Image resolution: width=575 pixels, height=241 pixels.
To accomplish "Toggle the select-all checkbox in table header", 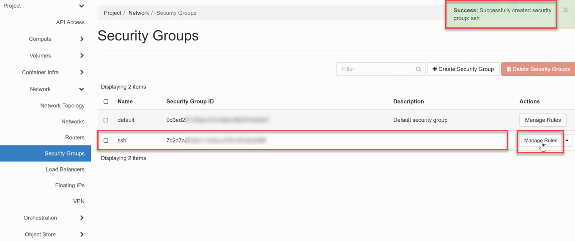I will (106, 102).
